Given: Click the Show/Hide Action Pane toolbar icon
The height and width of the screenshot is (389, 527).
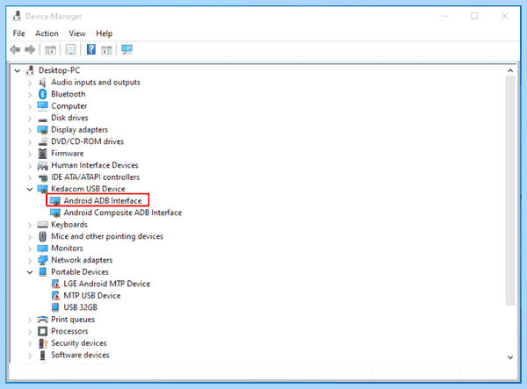Looking at the screenshot, I should click(106, 50).
